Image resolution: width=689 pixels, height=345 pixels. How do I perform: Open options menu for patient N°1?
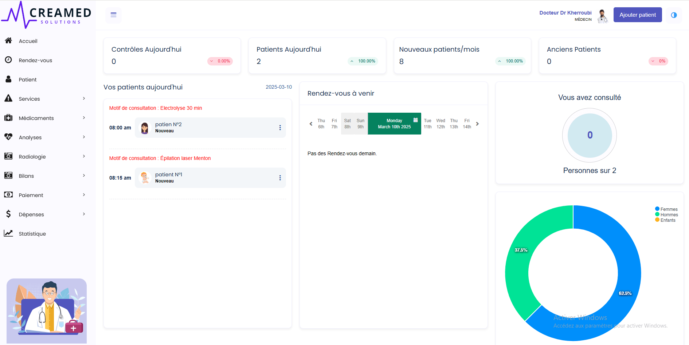point(280,178)
